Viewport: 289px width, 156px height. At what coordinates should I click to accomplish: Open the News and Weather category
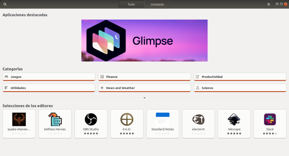point(144,88)
